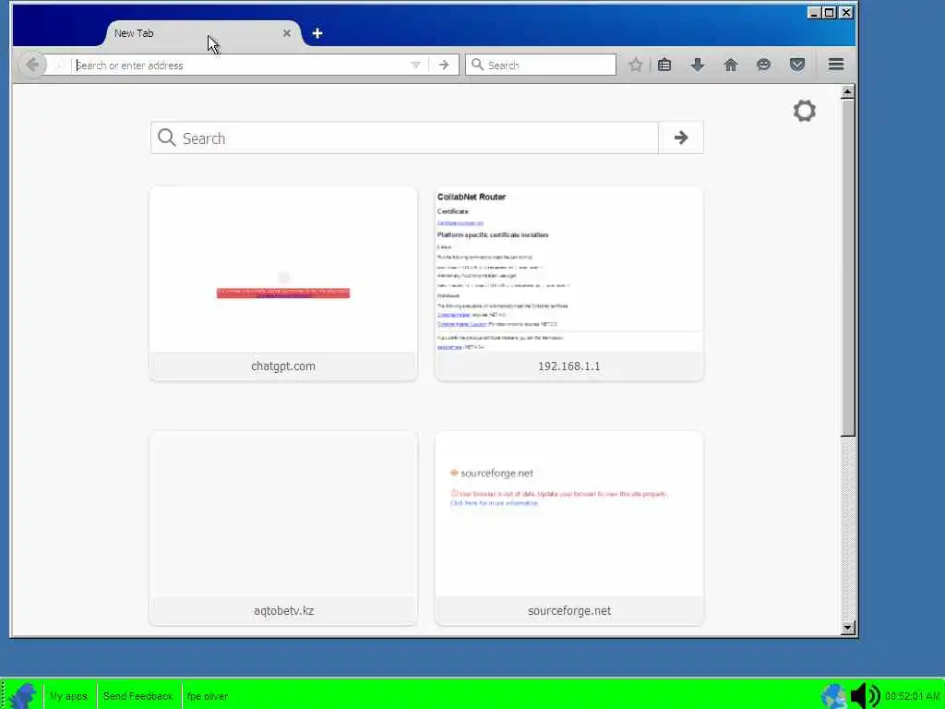Click 'My apps' in the taskbar
This screenshot has width=945, height=709.
68,696
